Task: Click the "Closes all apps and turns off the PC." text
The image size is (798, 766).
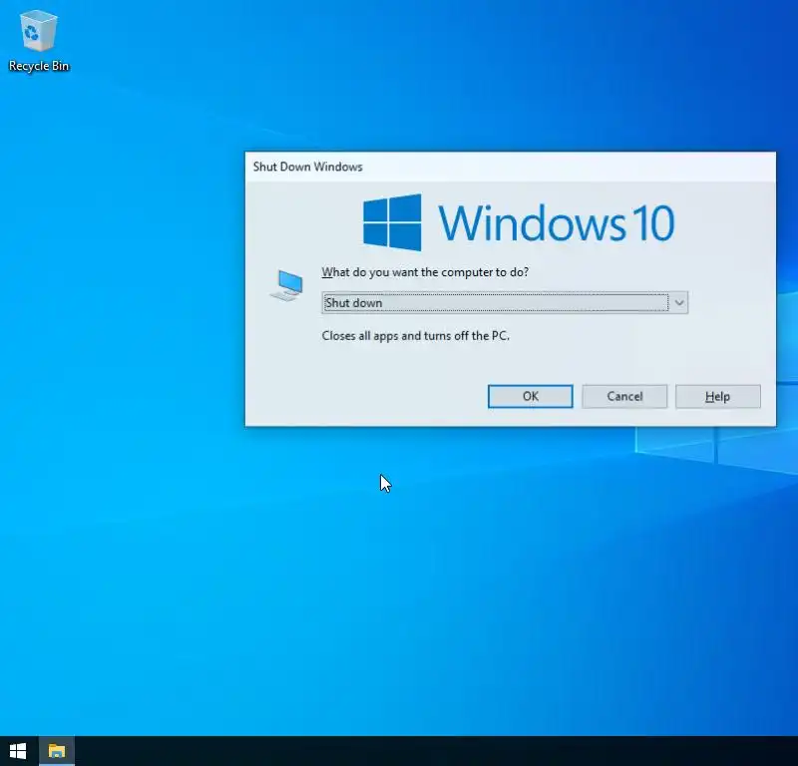Action: 415,336
